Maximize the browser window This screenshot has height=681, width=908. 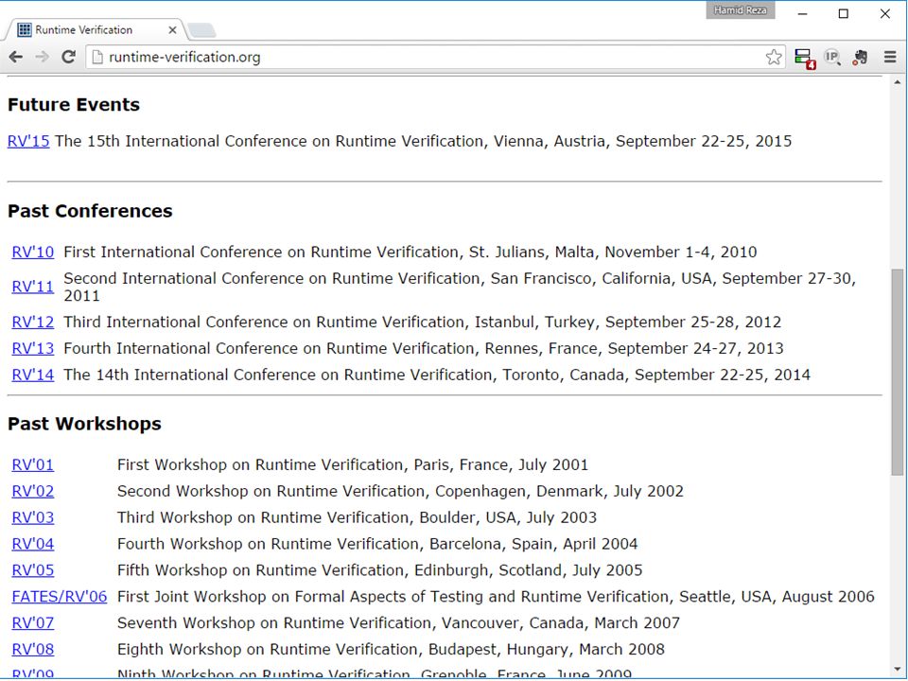[x=844, y=13]
